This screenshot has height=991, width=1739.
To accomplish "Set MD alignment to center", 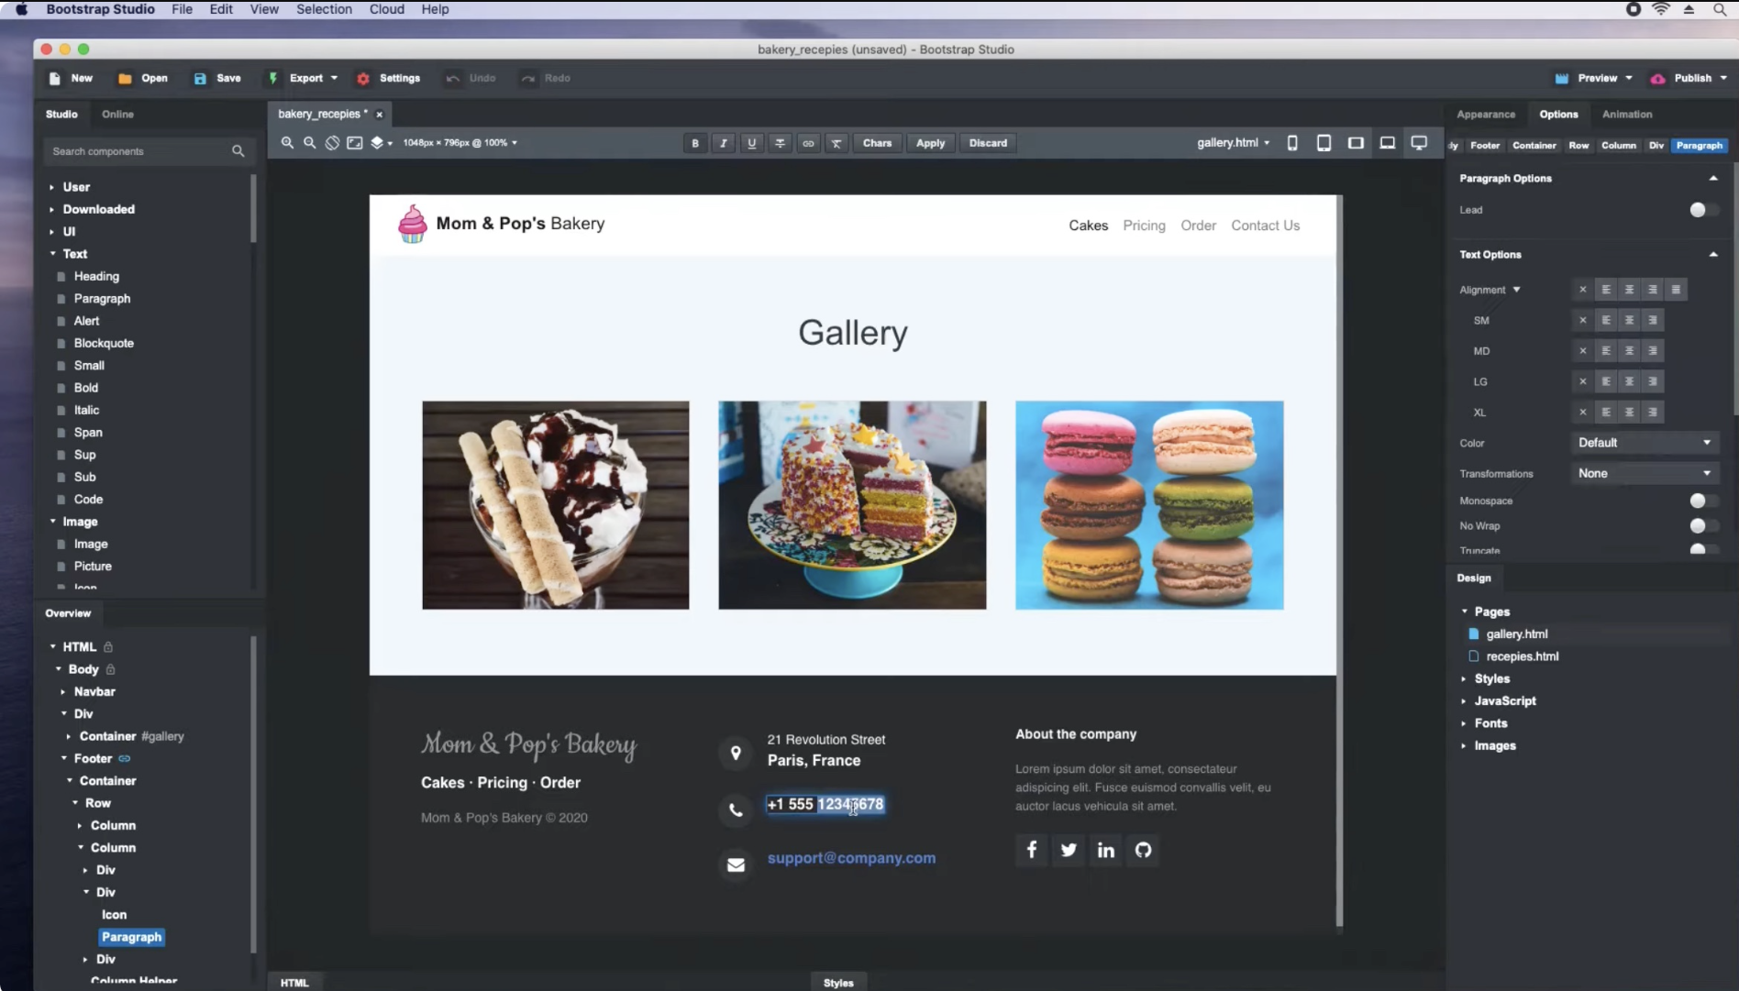I will point(1629,351).
